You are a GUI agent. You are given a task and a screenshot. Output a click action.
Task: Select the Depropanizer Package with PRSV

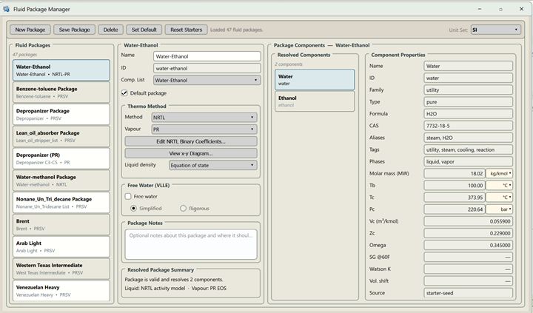[61, 114]
